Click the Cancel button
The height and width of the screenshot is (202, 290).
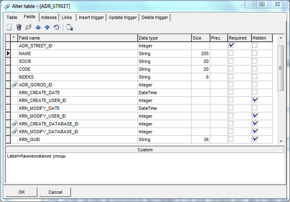[55, 192]
